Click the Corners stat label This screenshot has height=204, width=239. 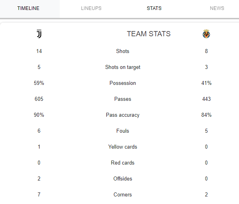click(x=123, y=194)
